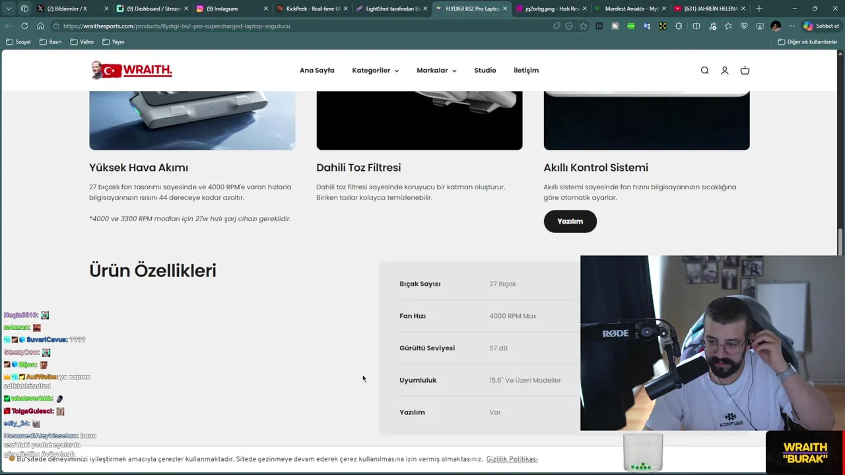
Task: Open Diğer sık kullanılanlar folder
Action: 807,42
